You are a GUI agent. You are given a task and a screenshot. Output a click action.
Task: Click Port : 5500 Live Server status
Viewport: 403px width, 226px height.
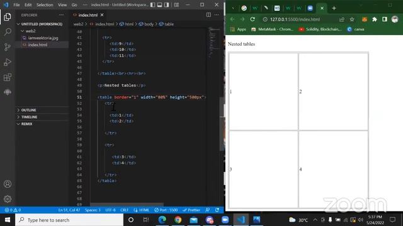[166, 210]
